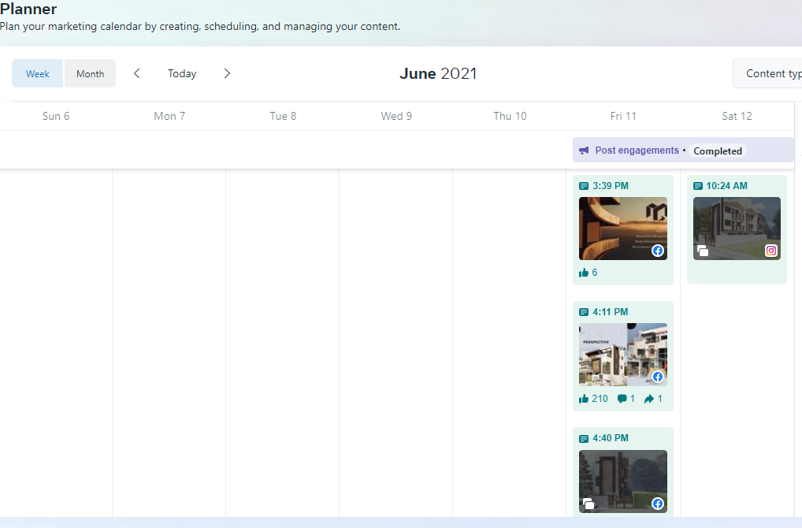Screen dimensions: 802x528
Task: Click the likes icon showing 210
Action: pos(584,399)
